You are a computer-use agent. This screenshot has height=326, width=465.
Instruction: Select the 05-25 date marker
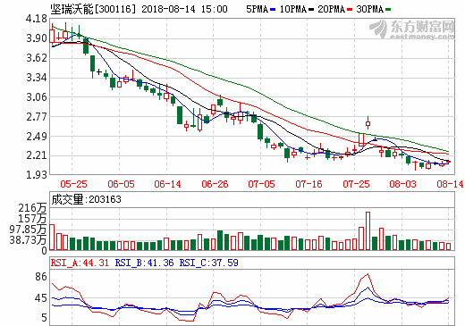click(x=73, y=184)
